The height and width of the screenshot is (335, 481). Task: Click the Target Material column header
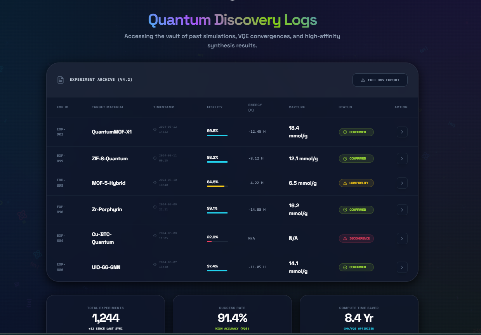(108, 107)
